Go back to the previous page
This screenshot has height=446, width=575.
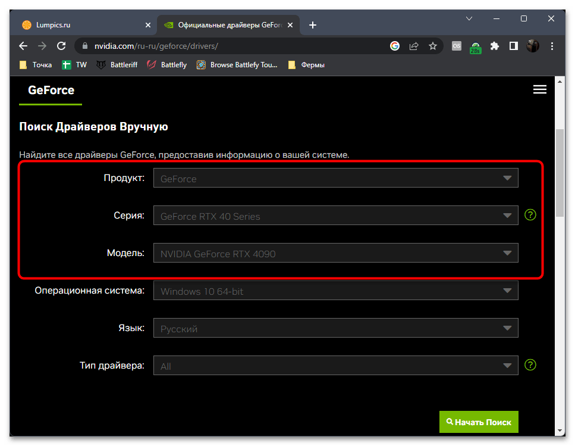[23, 46]
